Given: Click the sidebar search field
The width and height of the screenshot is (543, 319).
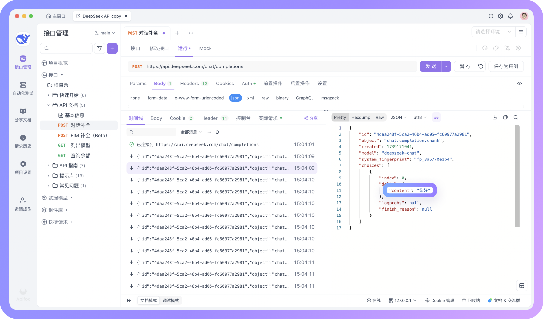Looking at the screenshot, I should click(66, 48).
